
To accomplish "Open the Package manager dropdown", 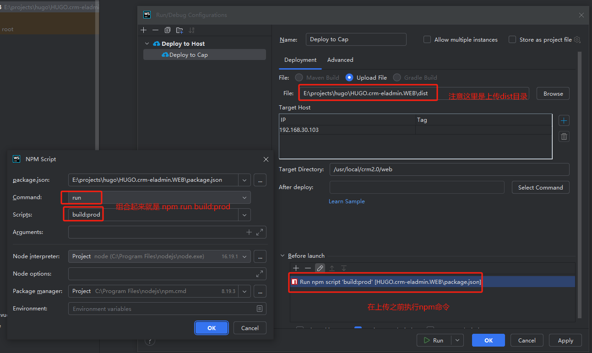I will [244, 291].
